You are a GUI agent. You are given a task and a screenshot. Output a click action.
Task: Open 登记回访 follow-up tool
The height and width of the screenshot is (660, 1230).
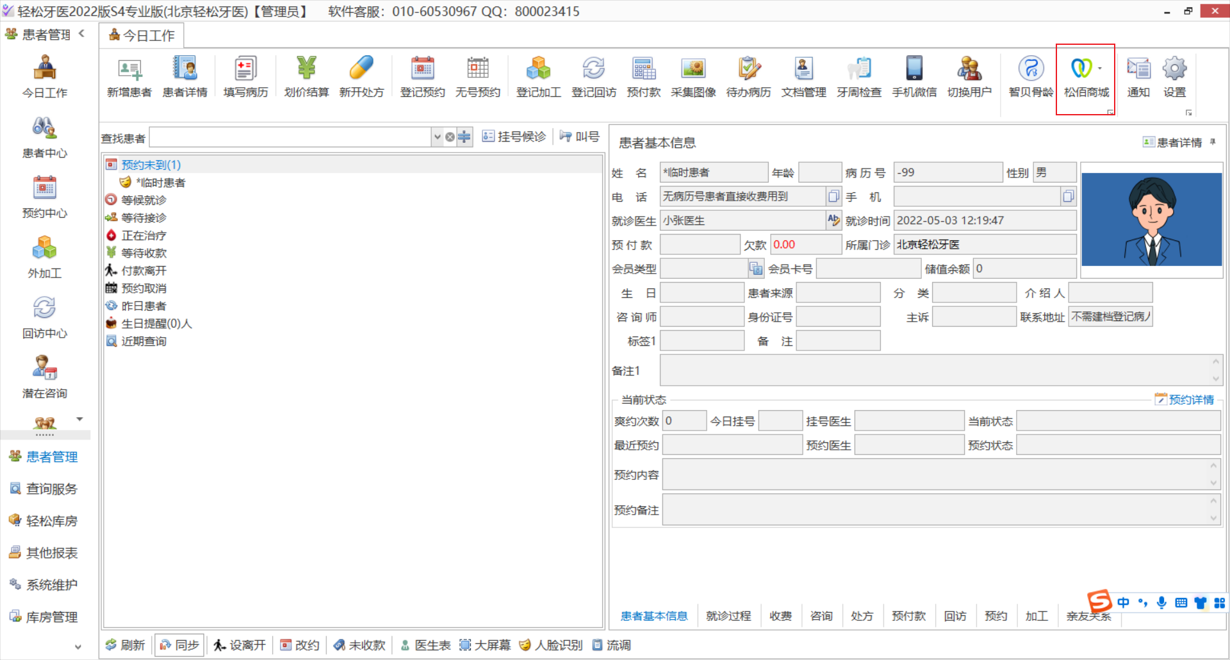pos(593,77)
